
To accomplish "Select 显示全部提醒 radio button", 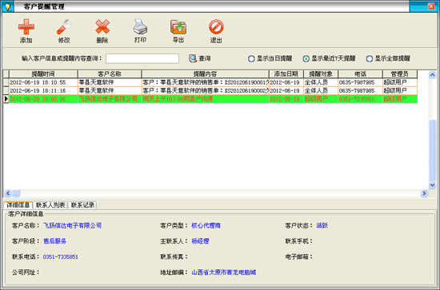I will pos(370,58).
